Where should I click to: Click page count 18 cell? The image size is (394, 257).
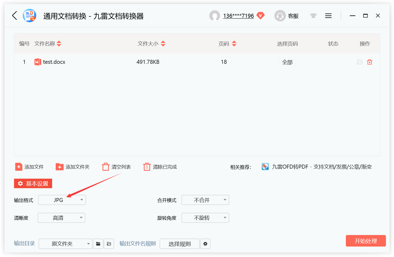point(224,62)
